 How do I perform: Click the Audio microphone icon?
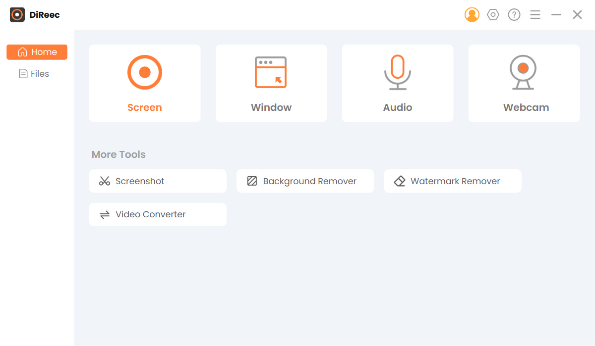point(398,72)
